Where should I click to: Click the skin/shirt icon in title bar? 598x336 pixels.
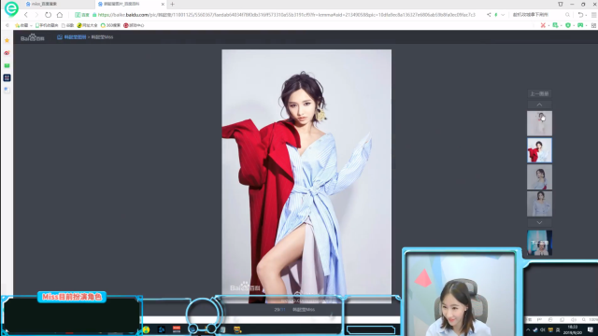(561, 4)
